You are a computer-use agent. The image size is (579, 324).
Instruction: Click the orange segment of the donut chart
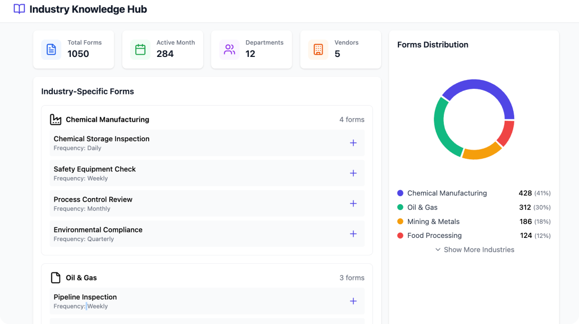[482, 154]
